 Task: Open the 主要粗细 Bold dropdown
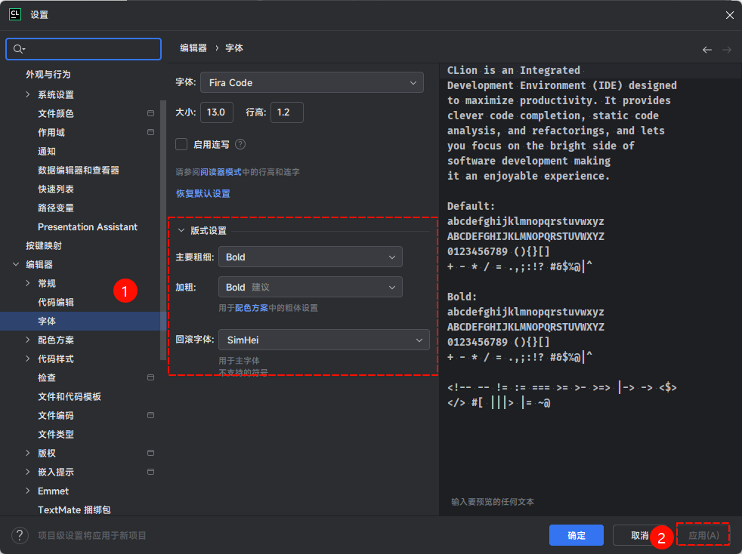pos(310,257)
